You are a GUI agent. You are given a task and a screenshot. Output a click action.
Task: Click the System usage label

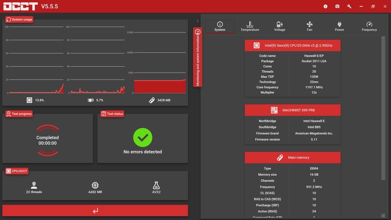point(19,20)
